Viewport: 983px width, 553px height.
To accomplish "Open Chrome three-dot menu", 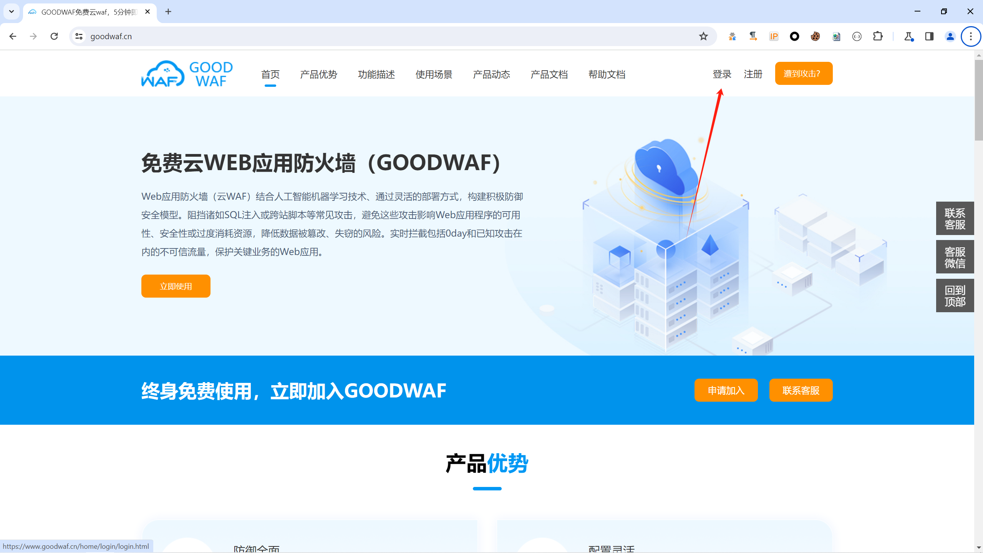I will point(971,36).
